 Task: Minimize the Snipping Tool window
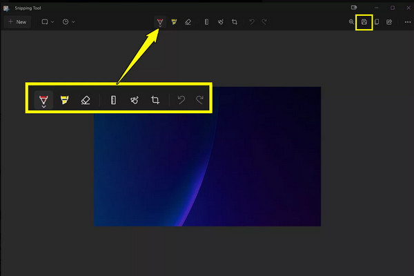click(x=377, y=8)
